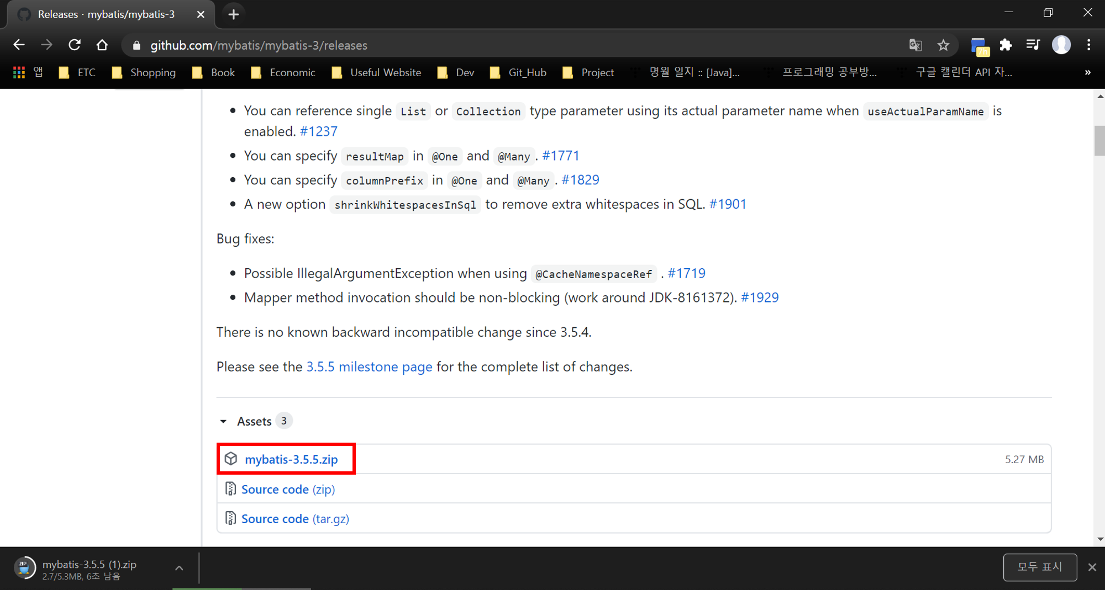Close the downloads bar
The image size is (1105, 590).
point(1092,567)
